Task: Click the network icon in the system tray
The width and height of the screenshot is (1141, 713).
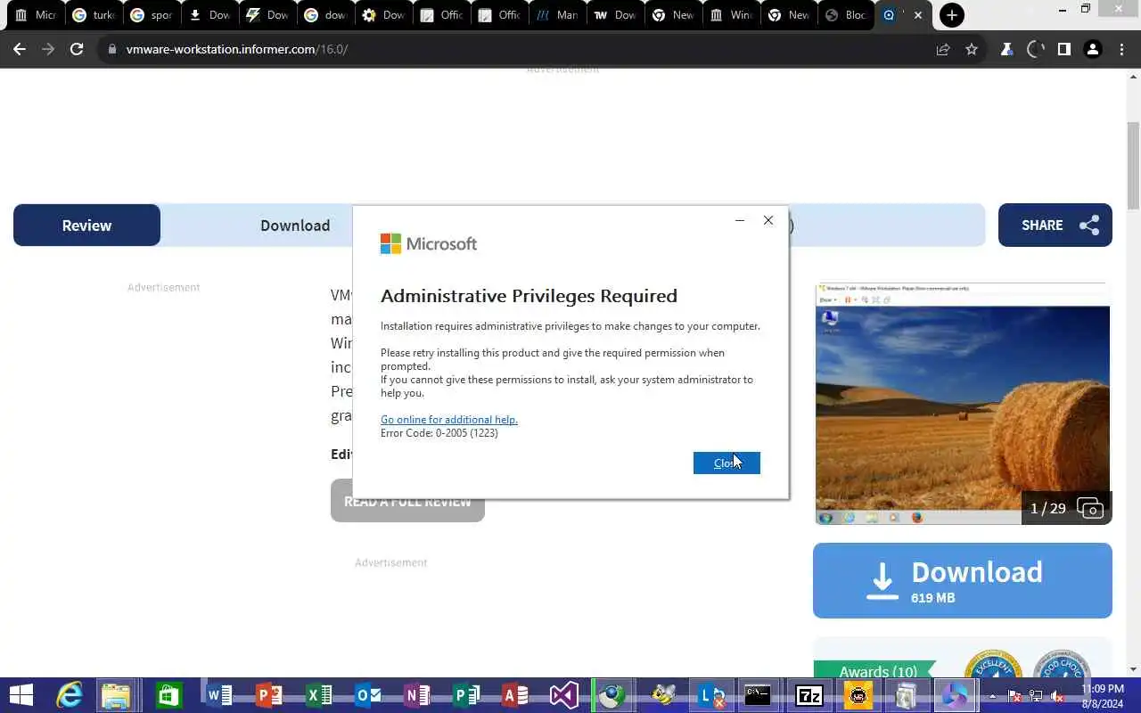Action: click(x=1036, y=695)
